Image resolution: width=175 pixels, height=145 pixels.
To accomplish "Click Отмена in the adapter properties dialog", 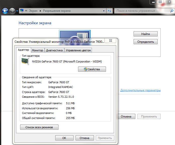I will tap(84, 138).
